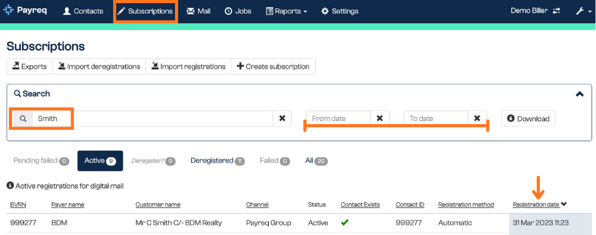The height and width of the screenshot is (235, 596).
Task: Click Import registrations button
Action: [189, 66]
